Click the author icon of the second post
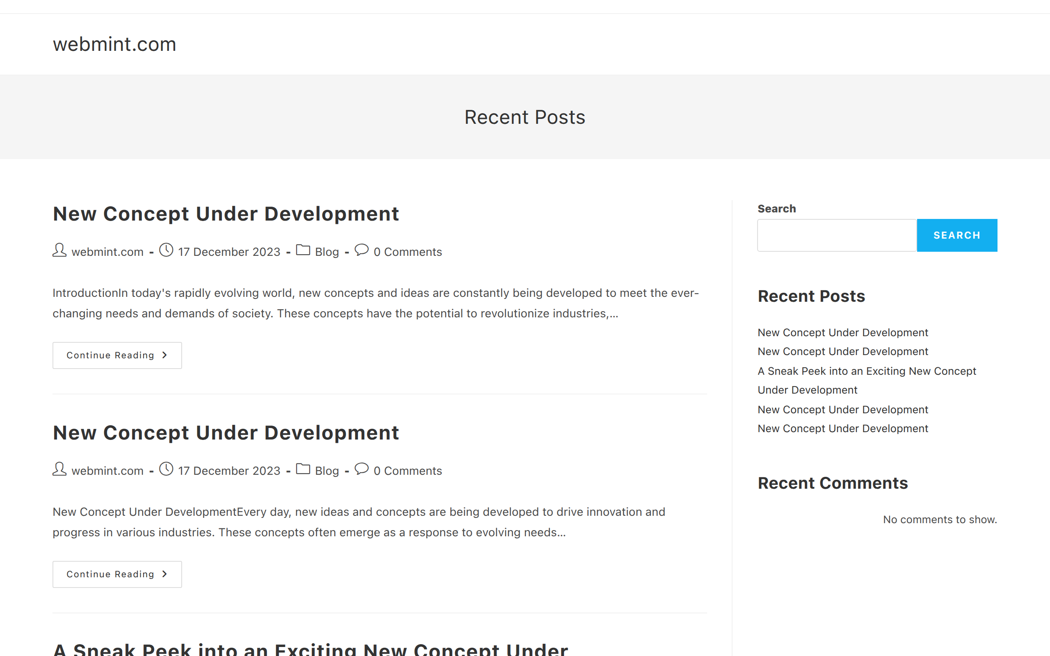The width and height of the screenshot is (1050, 656). coord(59,469)
